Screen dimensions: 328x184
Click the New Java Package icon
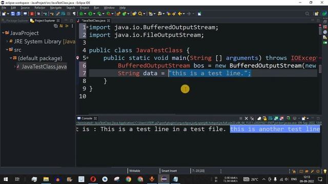tap(118, 14)
